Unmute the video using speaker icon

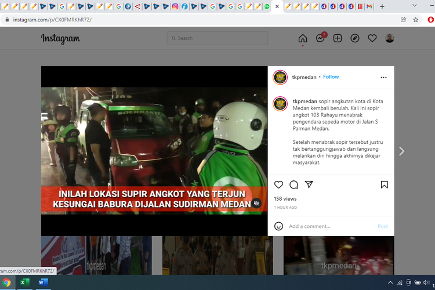click(x=256, y=203)
